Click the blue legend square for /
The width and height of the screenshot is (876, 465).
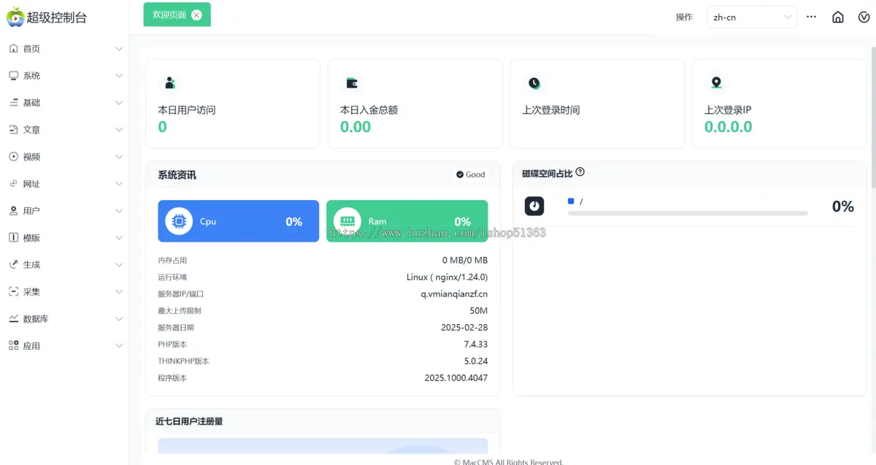pyautogui.click(x=571, y=201)
